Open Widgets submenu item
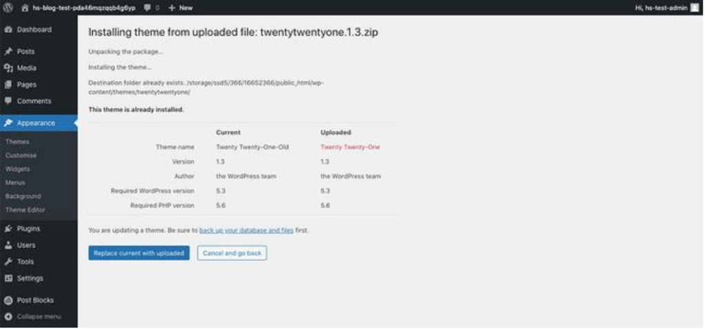Screen dimensions: 705x329 (x=18, y=169)
